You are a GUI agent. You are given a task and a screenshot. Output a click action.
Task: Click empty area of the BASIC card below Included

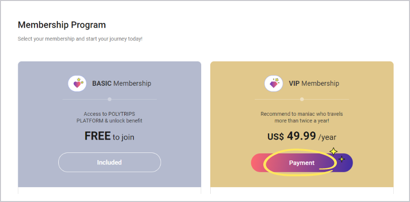coord(109,180)
